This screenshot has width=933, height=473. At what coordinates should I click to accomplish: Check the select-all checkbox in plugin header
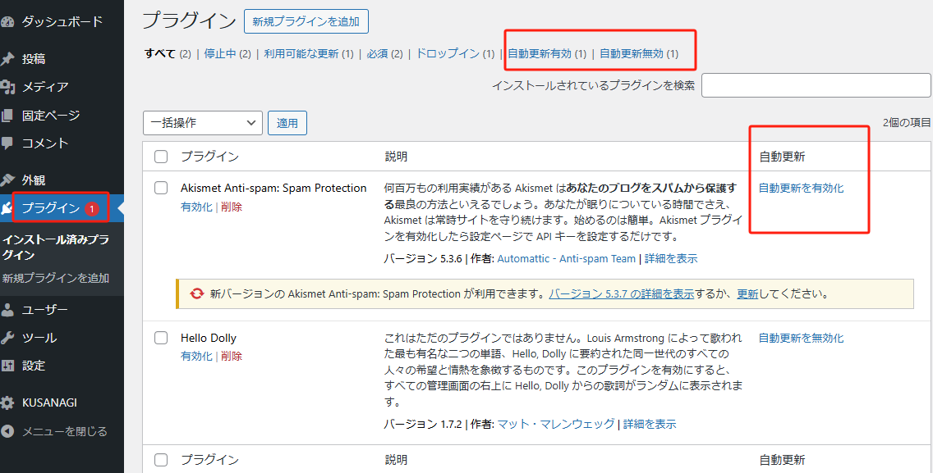pos(161,156)
